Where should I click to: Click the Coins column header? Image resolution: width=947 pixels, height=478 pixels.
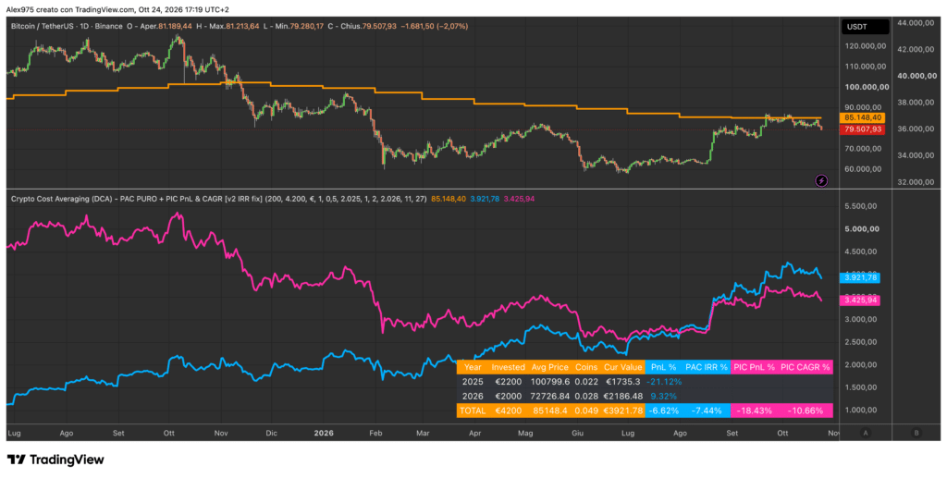(x=585, y=367)
